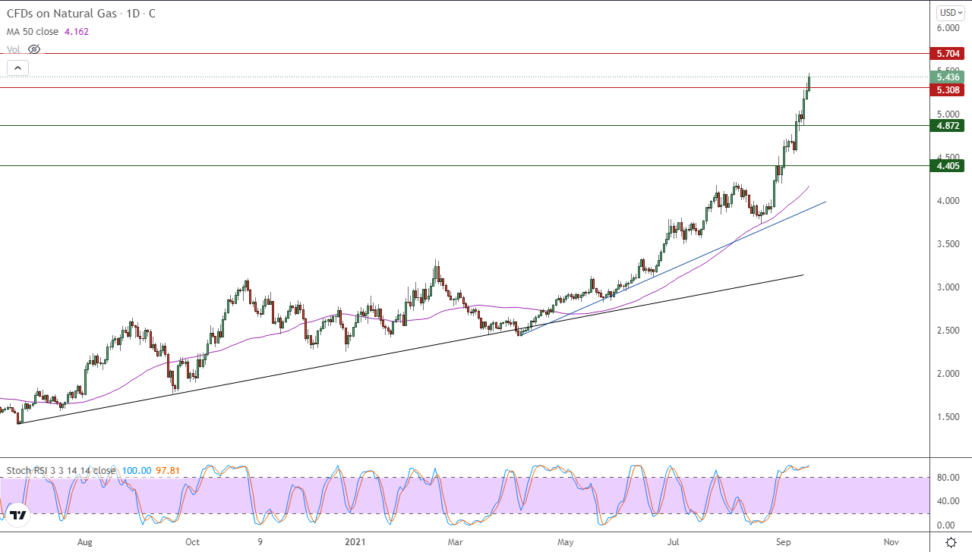Click the Stoch RSI value 100.00 in the legend

click(x=135, y=471)
